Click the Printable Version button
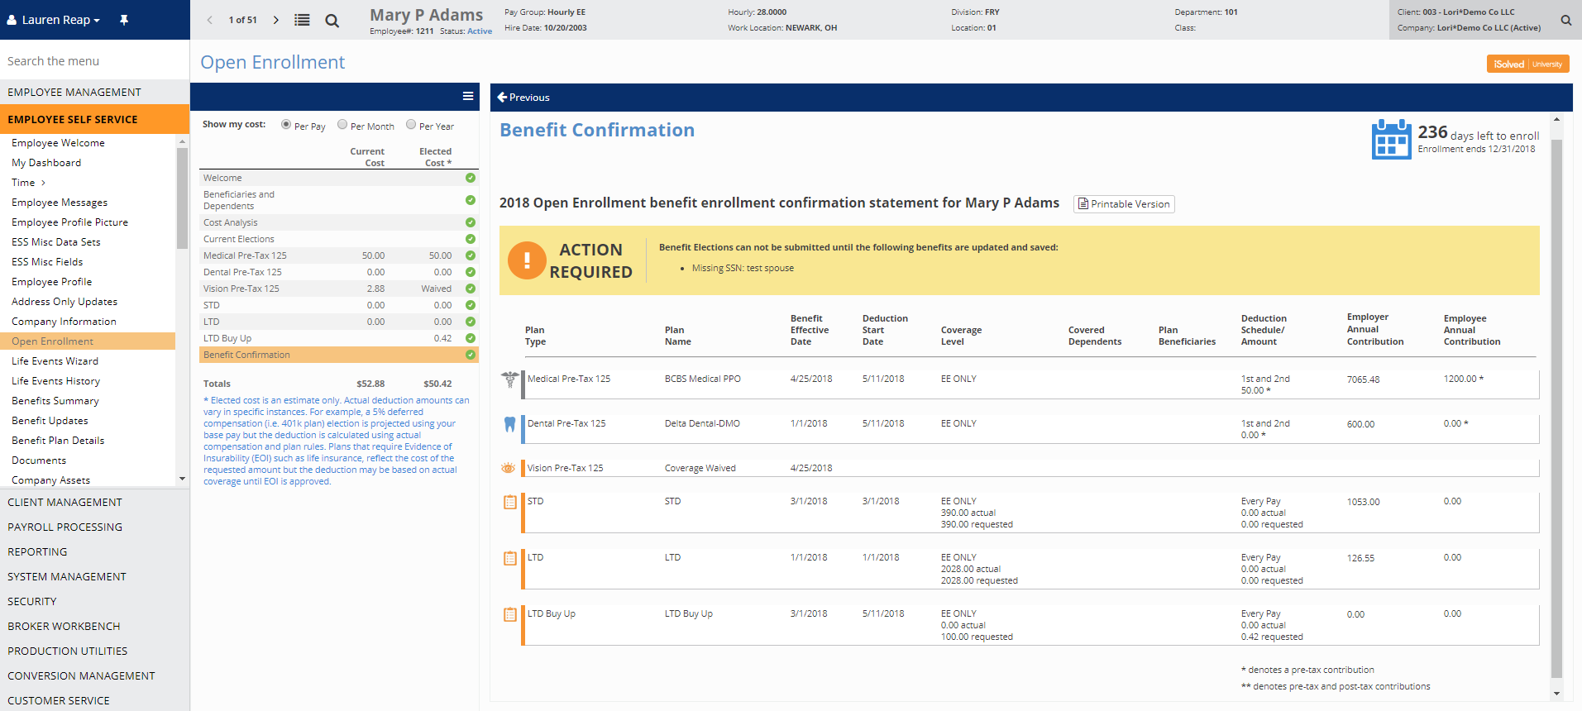1582x711 pixels. [1124, 204]
